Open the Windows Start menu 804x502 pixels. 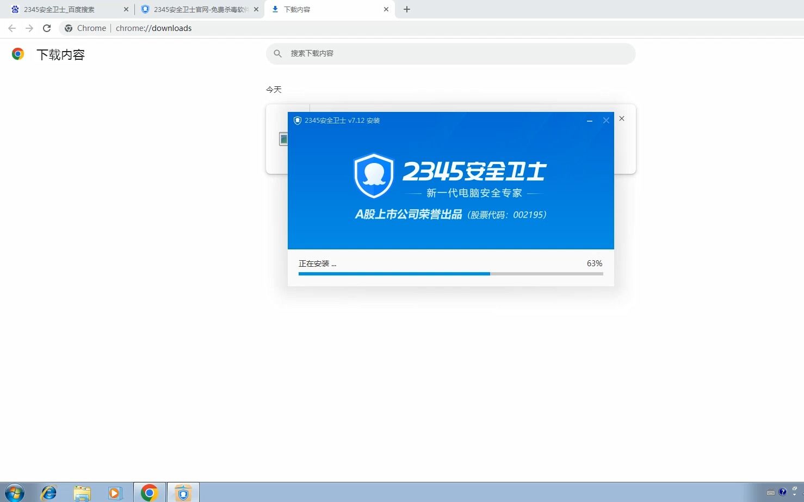14,492
